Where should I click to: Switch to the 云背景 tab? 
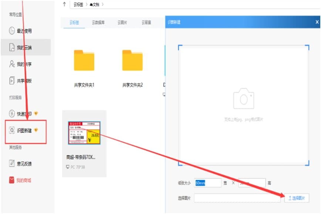[148, 21]
